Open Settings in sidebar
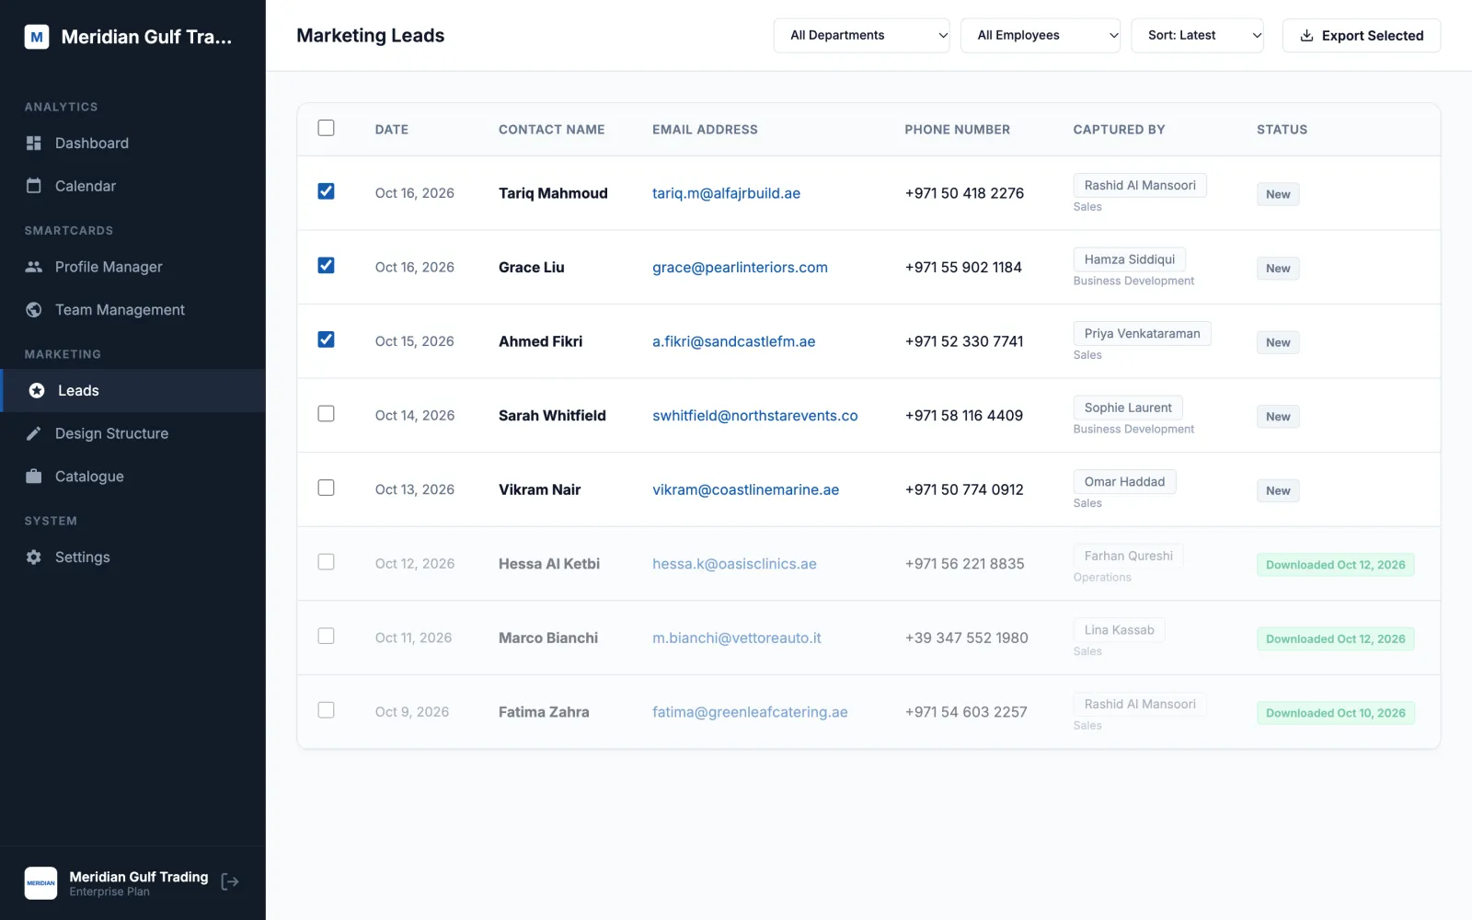The image size is (1472, 920). 132,558
